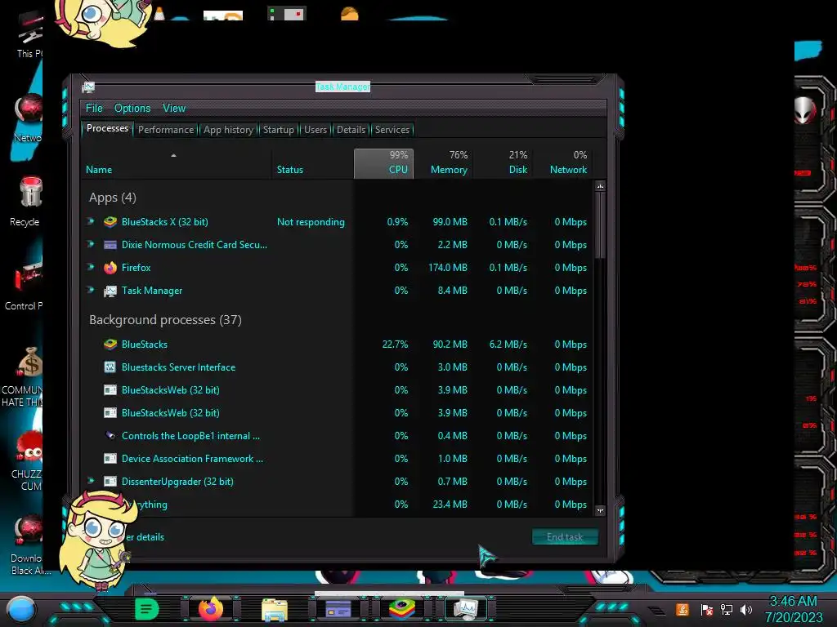Click the scrollbar down arrow
This screenshot has height=627, width=837.
pos(601,510)
